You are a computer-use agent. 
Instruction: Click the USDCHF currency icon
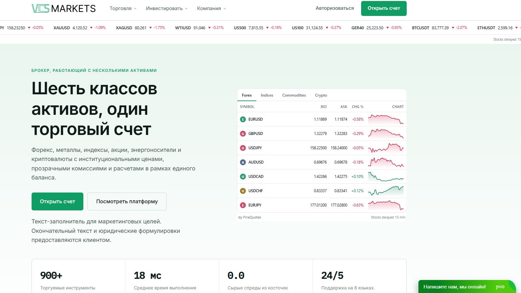(x=243, y=191)
